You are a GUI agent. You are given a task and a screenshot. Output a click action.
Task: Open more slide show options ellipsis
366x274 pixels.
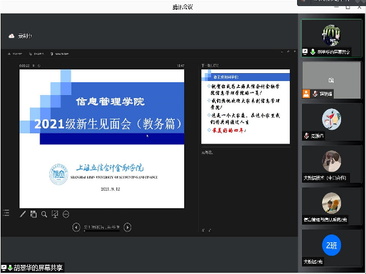pyautogui.click(x=66, y=214)
